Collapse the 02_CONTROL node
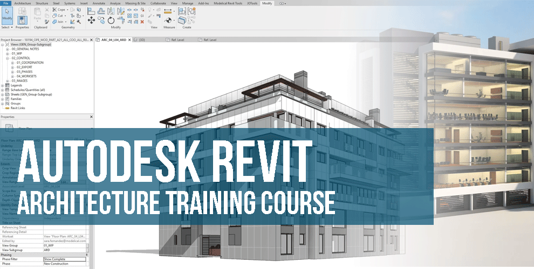This screenshot has height=269, width=534. tap(8, 58)
